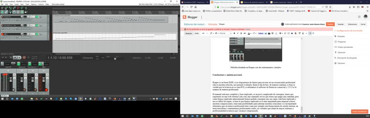
Task: Click the playback rate slider in transport
Action: (x=115, y=59)
